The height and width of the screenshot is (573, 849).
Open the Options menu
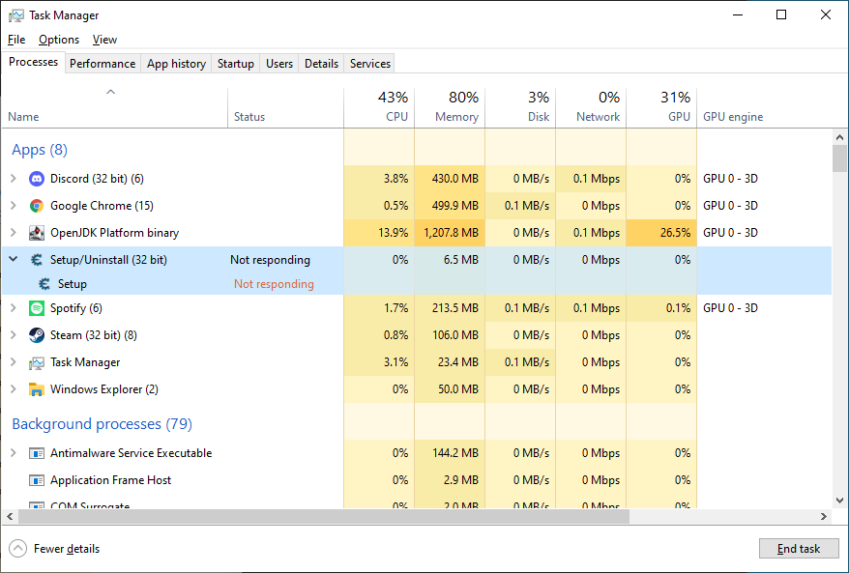point(59,40)
